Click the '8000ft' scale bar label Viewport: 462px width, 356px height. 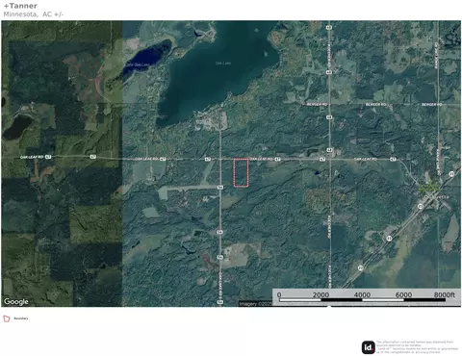445,294
